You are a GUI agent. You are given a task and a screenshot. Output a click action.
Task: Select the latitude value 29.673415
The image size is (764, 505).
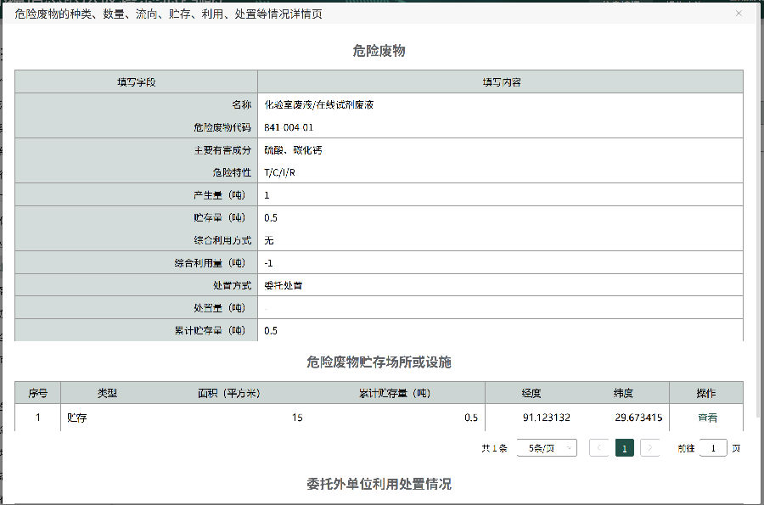[638, 418]
